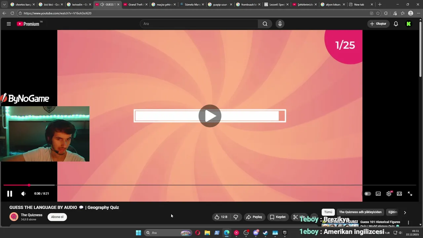Open Steam from the taskbar

265,233
